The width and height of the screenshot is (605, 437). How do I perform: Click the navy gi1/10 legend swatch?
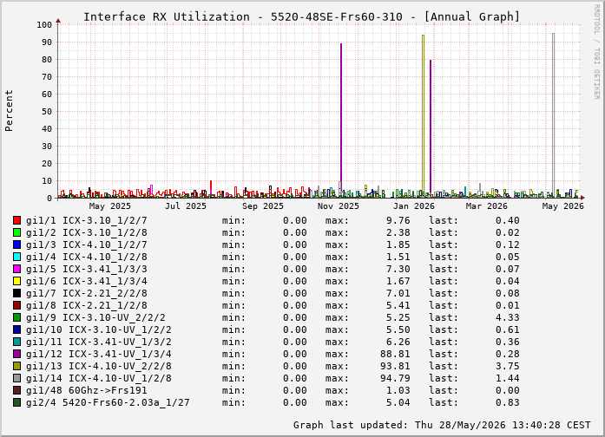[x=16, y=329]
